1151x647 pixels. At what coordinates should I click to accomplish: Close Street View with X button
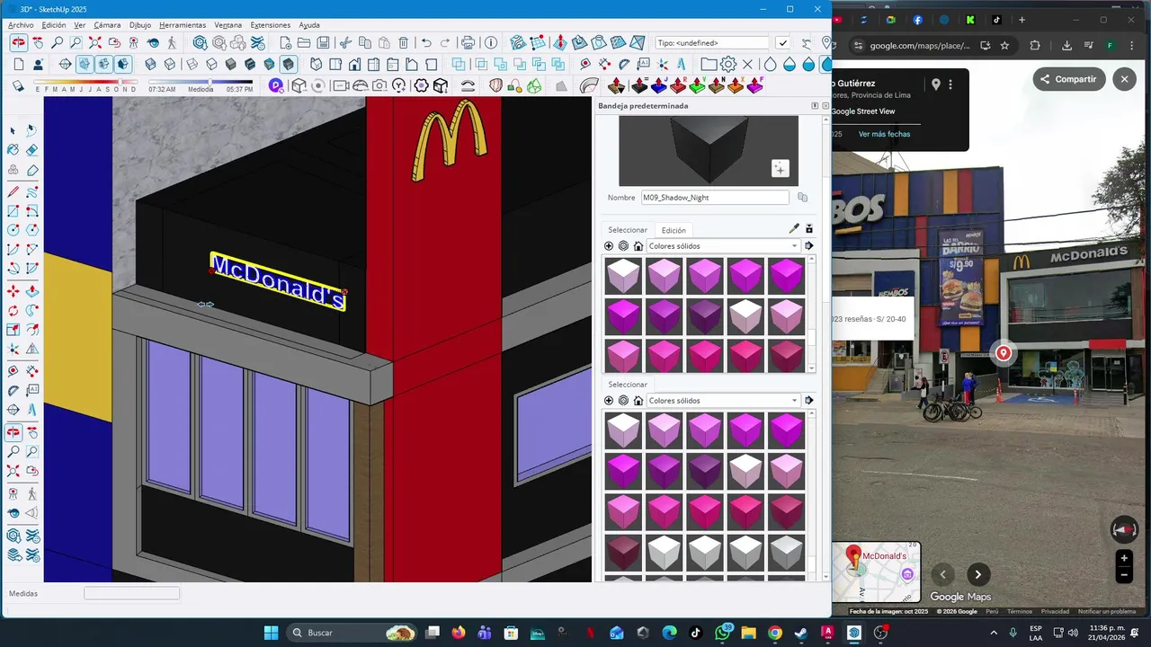click(x=1125, y=79)
